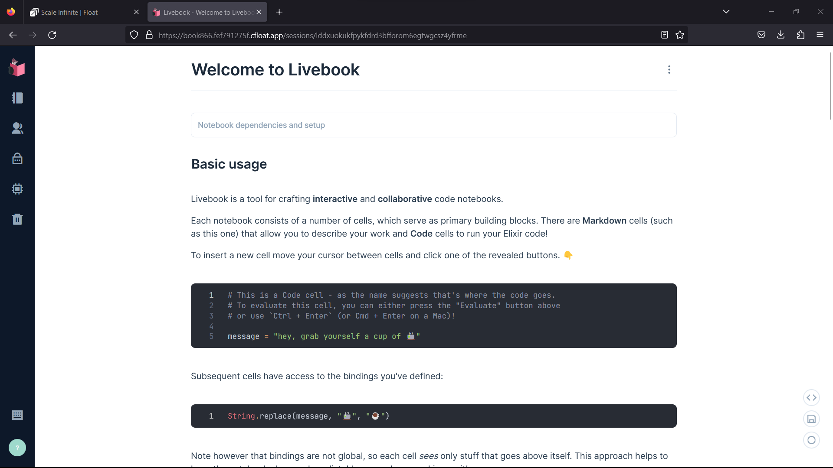This screenshot has width=833, height=468.
Task: Open the Runtime settings chip icon
Action: click(17, 189)
